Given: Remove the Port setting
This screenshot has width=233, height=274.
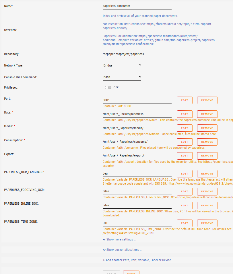Looking at the screenshot, I should (x=207, y=100).
